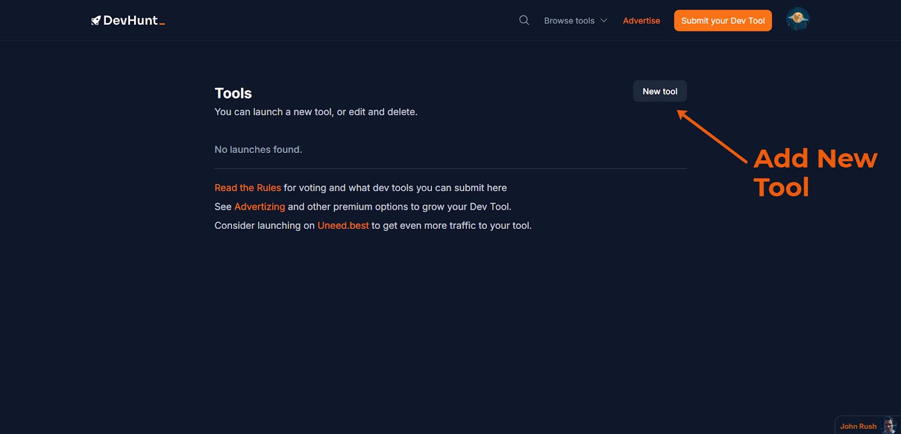Select the 'No launches found.' text
Screen dimensions: 901x434
tap(258, 150)
